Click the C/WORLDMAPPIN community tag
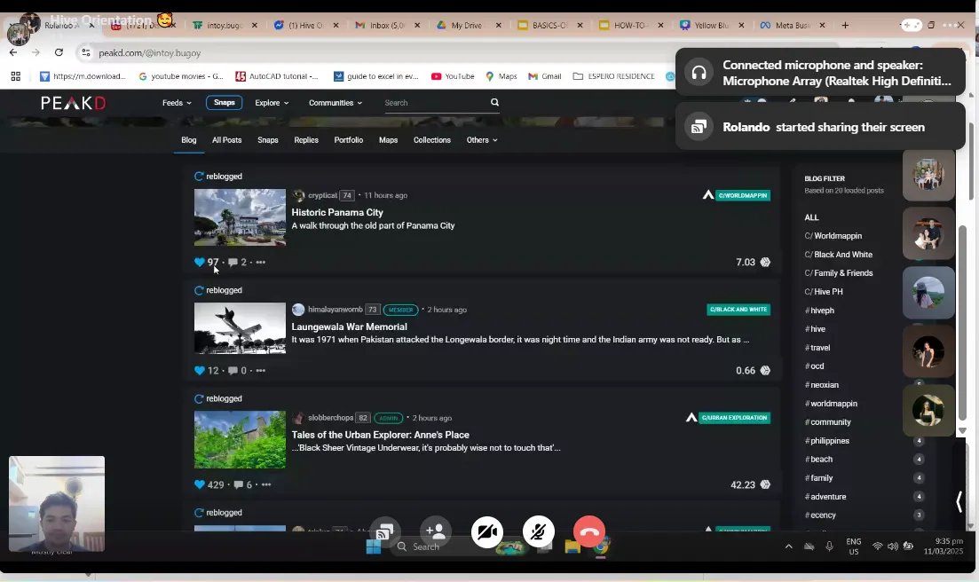 point(742,195)
